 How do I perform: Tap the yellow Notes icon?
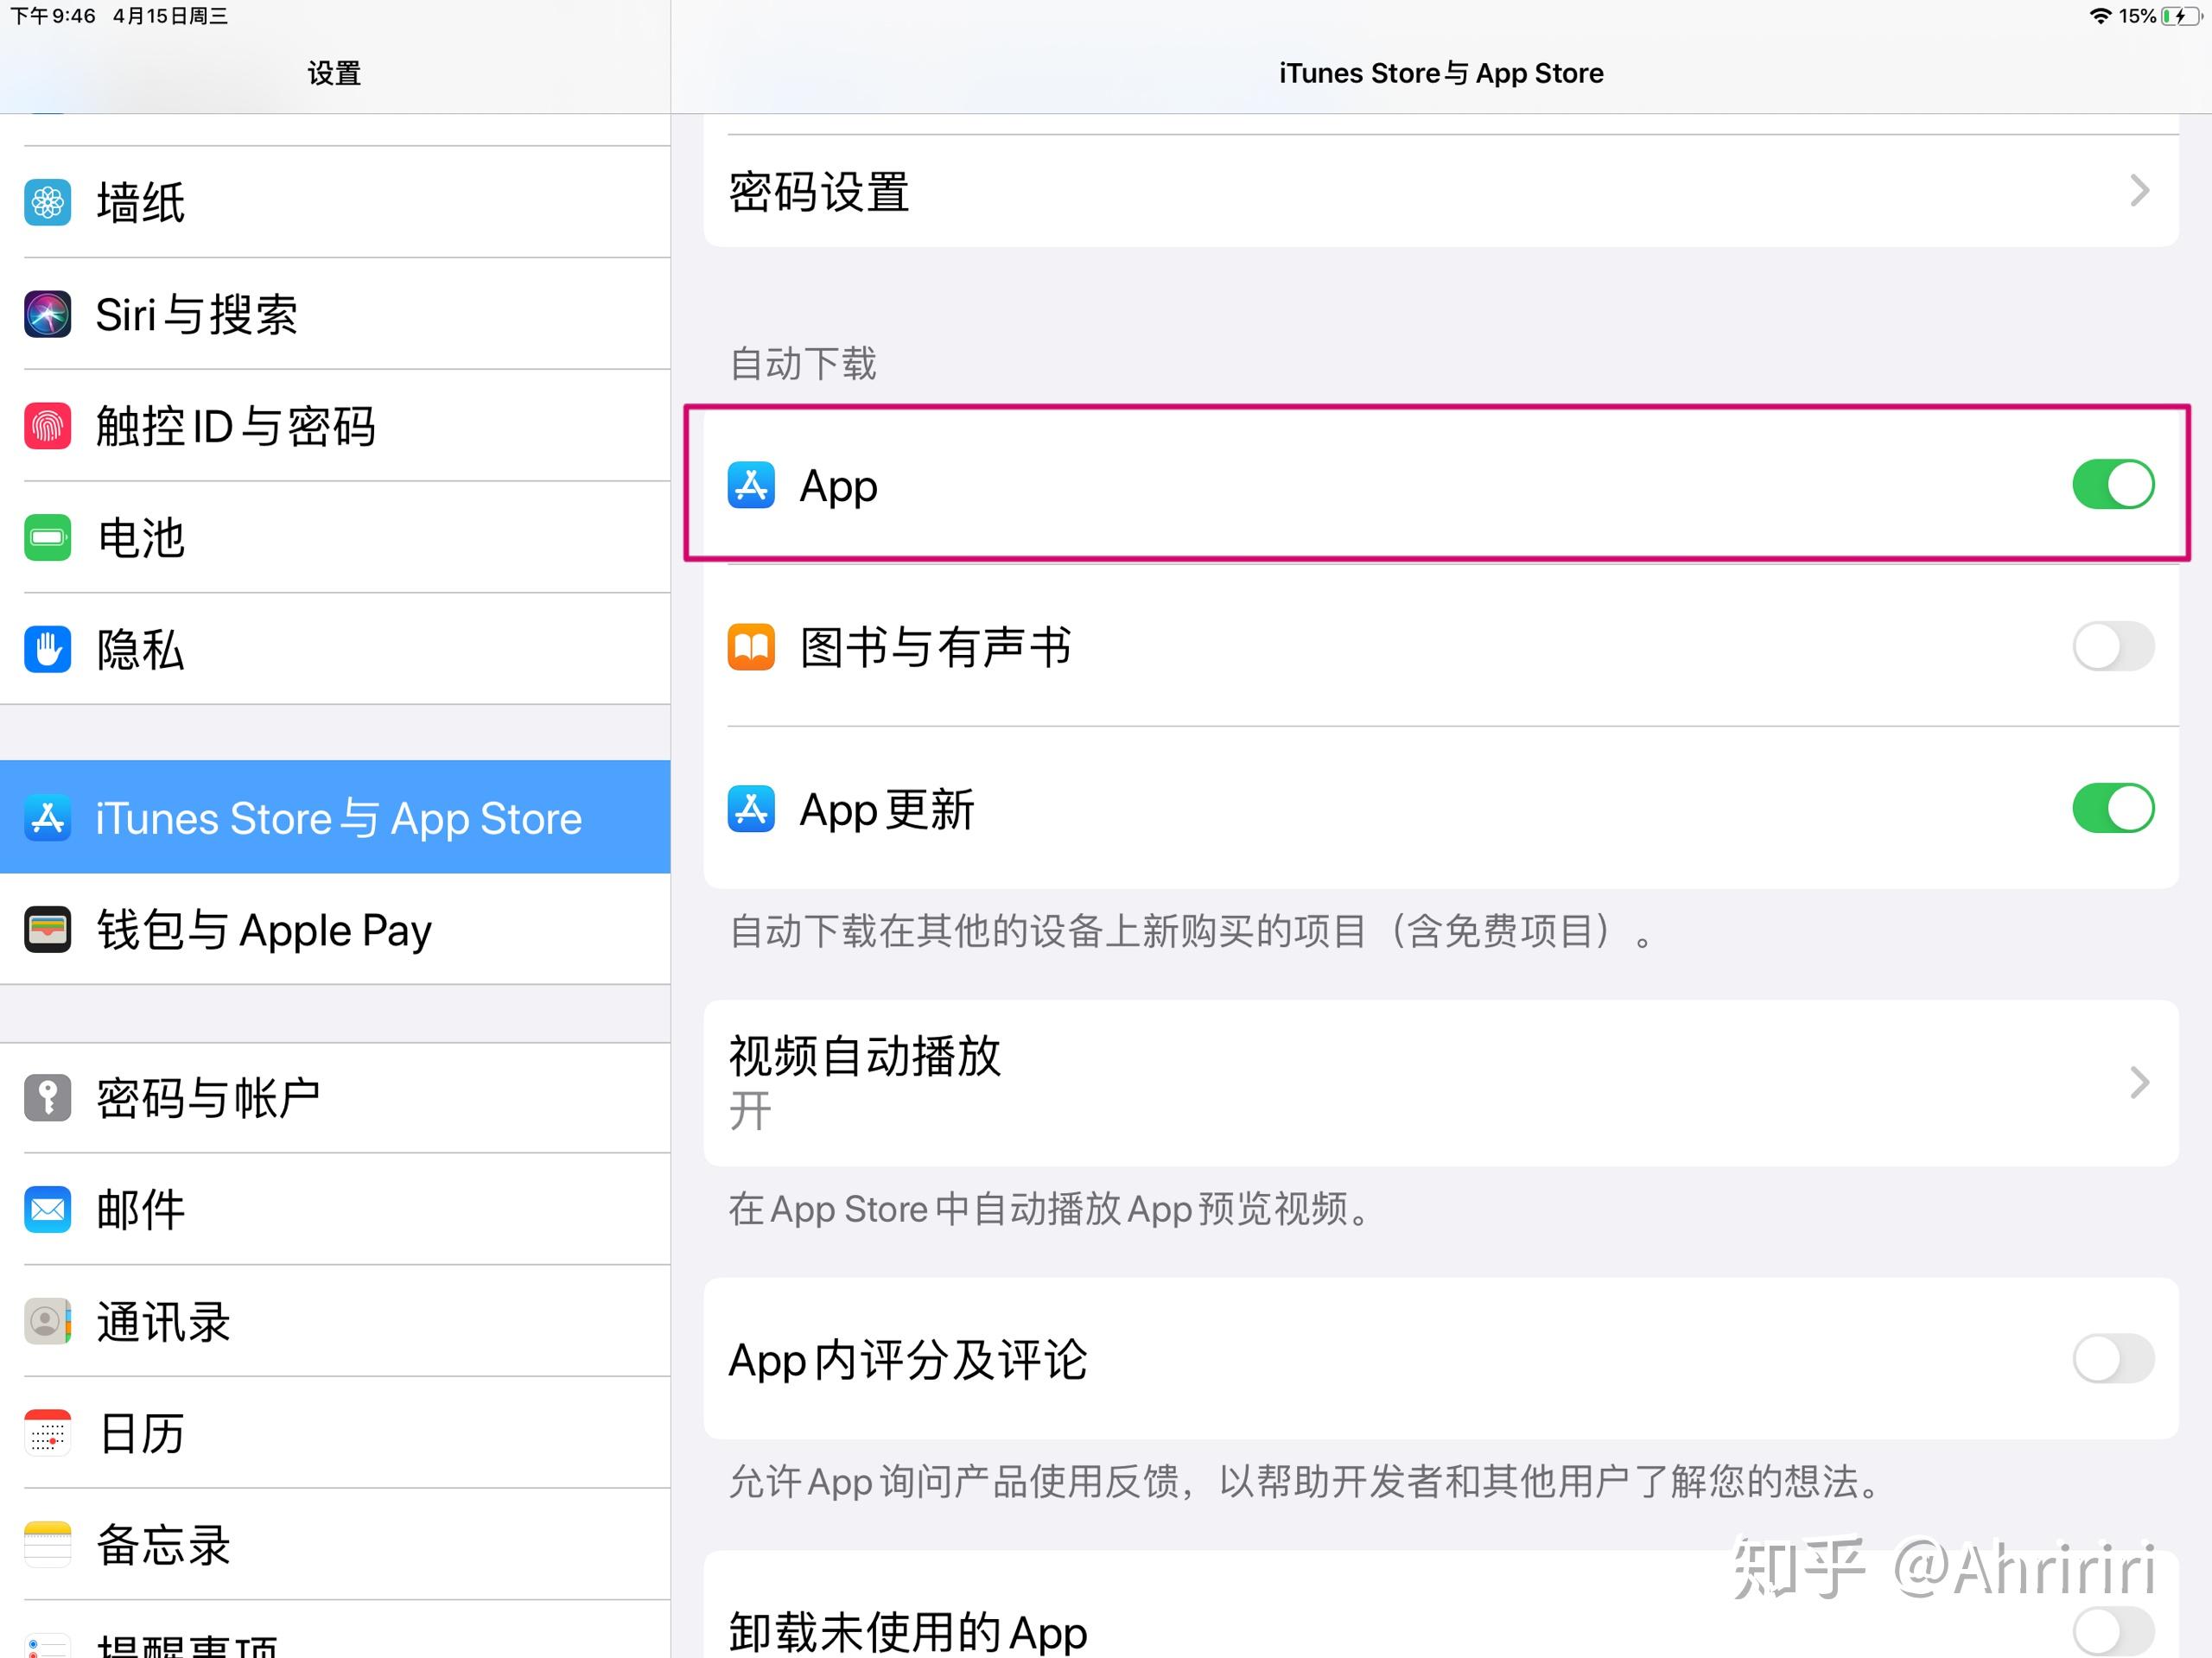click(x=47, y=1546)
